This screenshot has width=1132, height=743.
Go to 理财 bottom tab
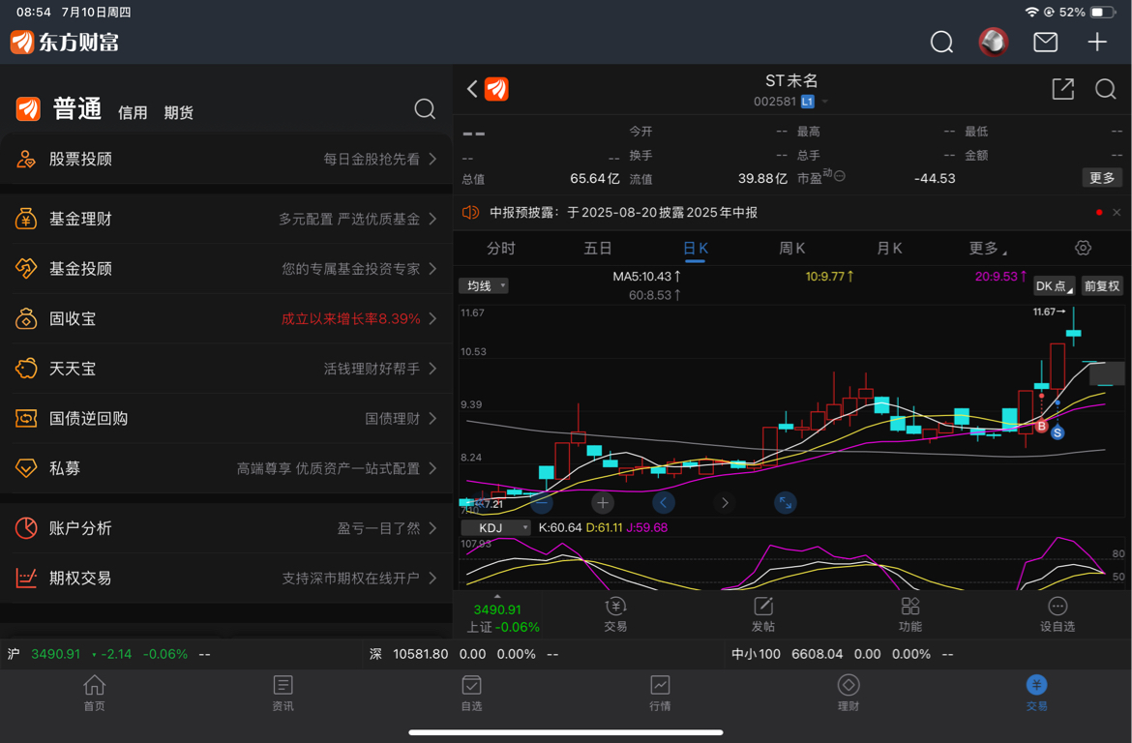tap(849, 694)
